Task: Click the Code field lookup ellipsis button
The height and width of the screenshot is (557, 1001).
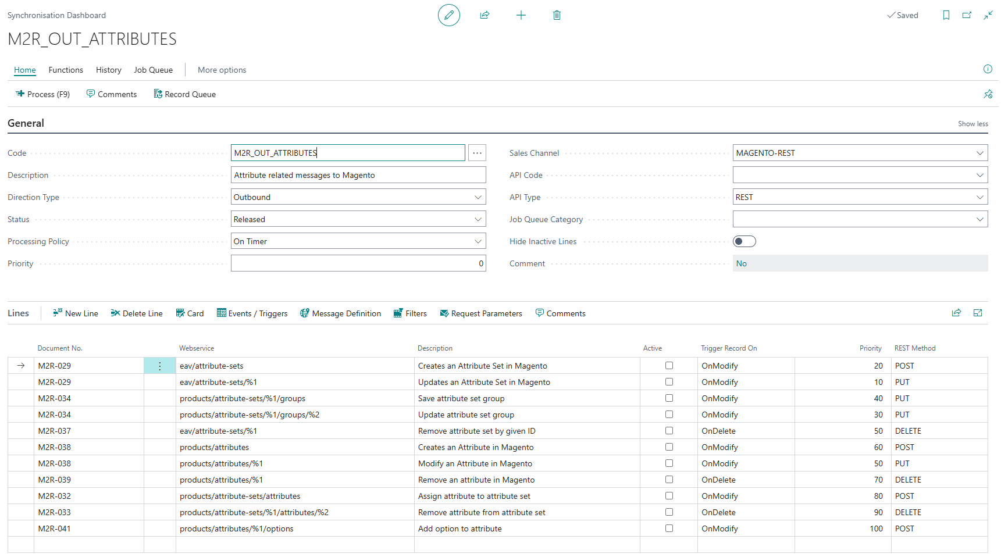Action: 477,153
